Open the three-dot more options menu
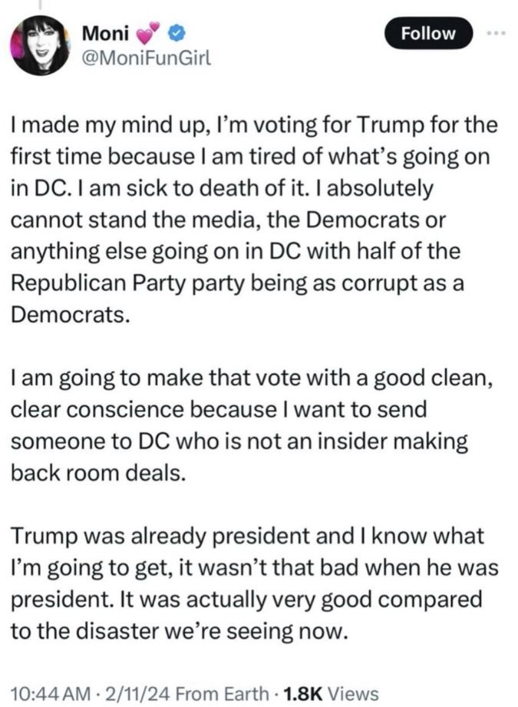The width and height of the screenshot is (518, 707). (x=497, y=33)
